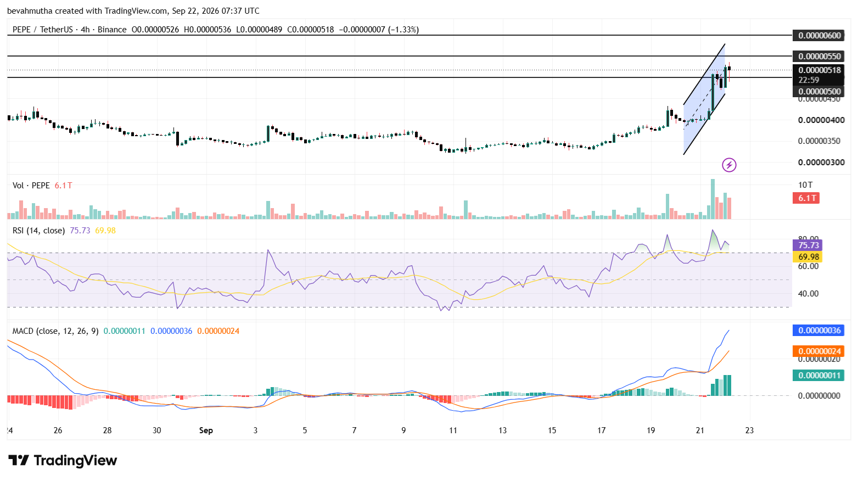
Task: Click the "6.1T" value in volume legend
Action: (x=64, y=186)
